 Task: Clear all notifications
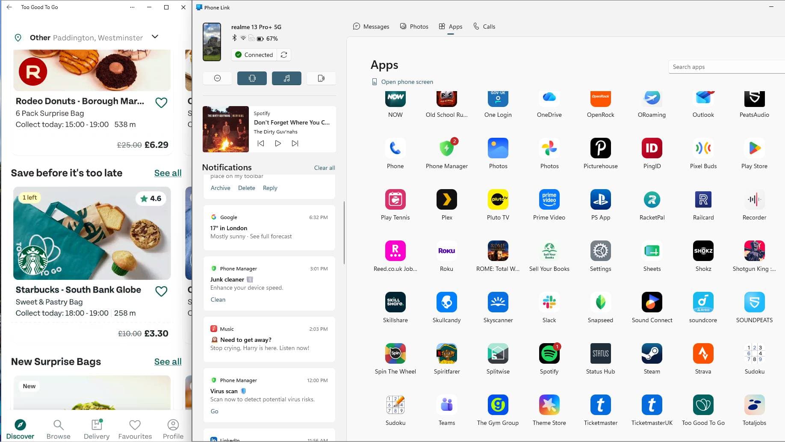tap(325, 168)
